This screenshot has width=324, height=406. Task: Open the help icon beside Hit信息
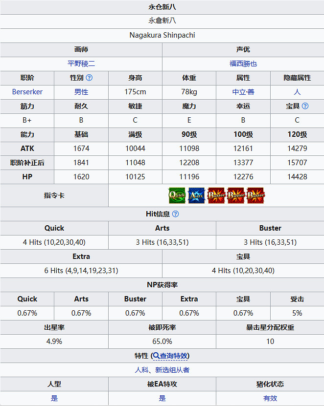[175, 214]
